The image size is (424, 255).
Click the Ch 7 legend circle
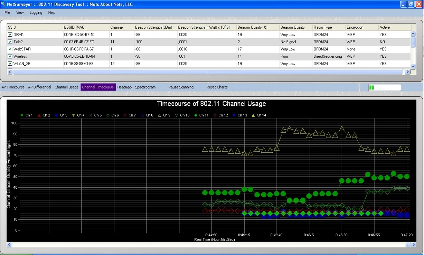point(125,115)
